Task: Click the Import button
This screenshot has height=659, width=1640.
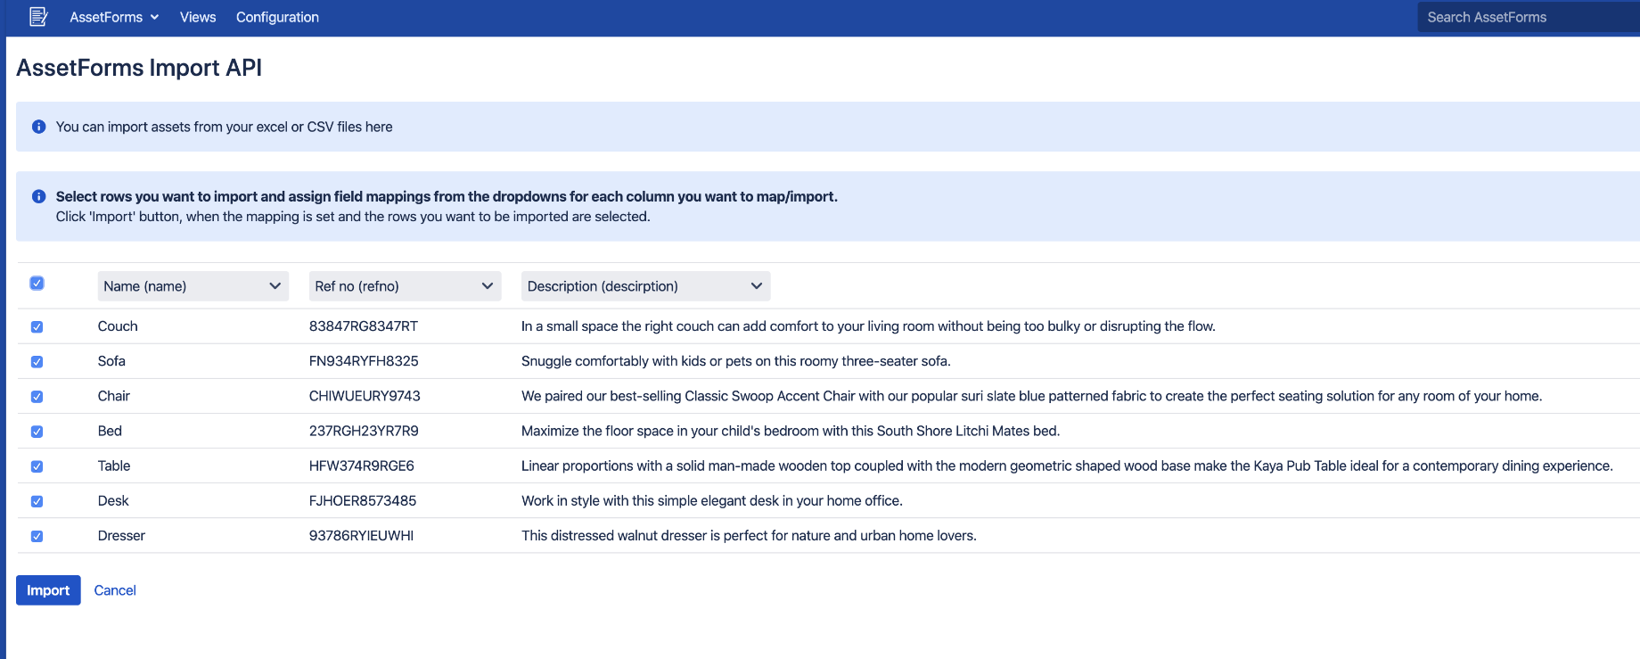Action: coord(48,590)
